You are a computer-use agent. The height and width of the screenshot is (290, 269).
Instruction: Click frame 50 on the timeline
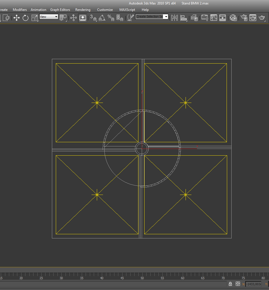click(x=142, y=278)
